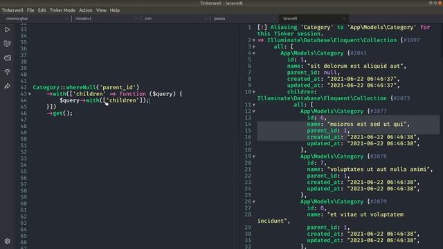Click 'get();' on editor line 46
Viewport: 443px width, 249px height.
(x=62, y=113)
